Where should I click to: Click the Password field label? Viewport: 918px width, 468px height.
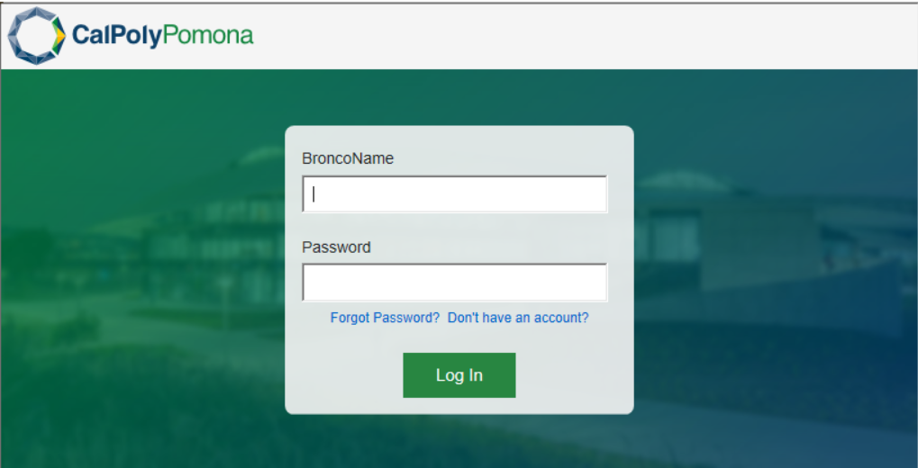click(336, 247)
